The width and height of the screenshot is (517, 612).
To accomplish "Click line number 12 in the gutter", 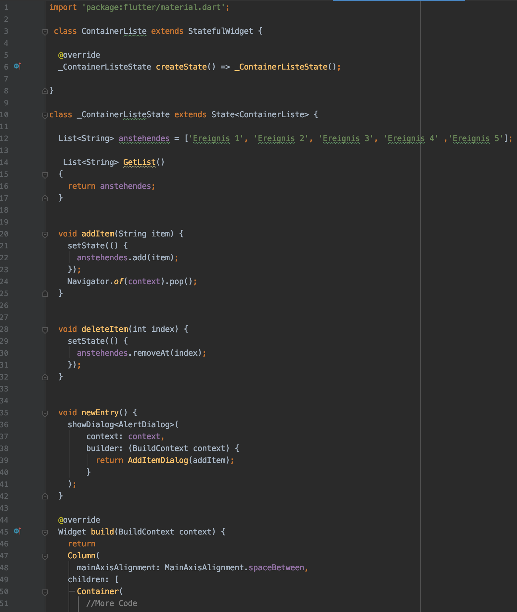I will click(x=4, y=138).
